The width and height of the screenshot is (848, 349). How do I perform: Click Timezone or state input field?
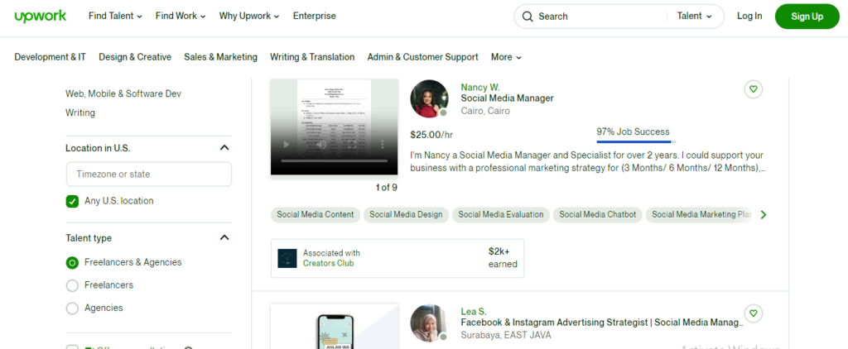point(149,174)
